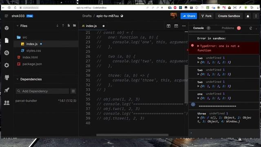Open the deployment rocket icon in sidebar

pyautogui.click(x=7, y=90)
